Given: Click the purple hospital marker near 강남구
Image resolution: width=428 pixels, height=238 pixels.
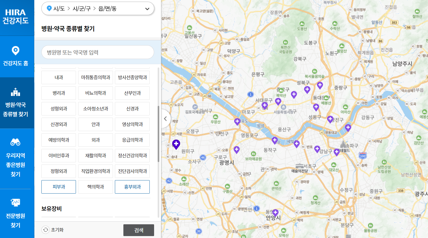Looking at the screenshot, I should [x=317, y=149].
